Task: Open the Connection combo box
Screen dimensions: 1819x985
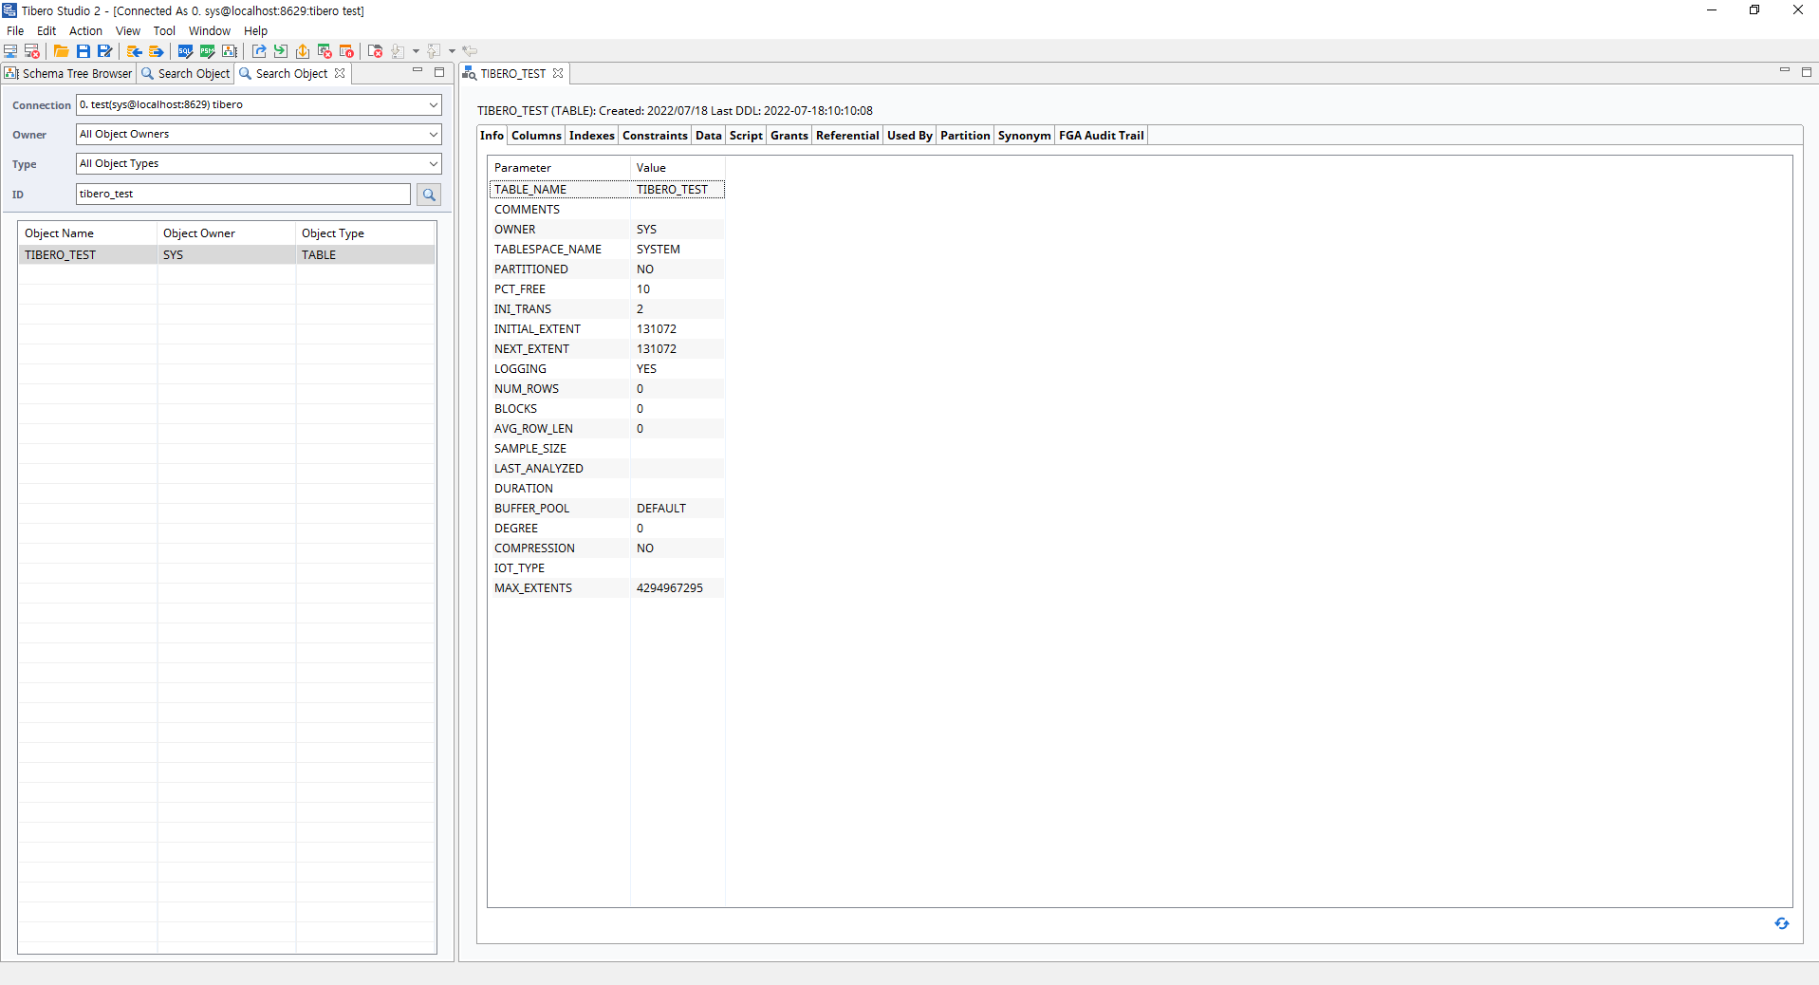Action: pos(259,104)
